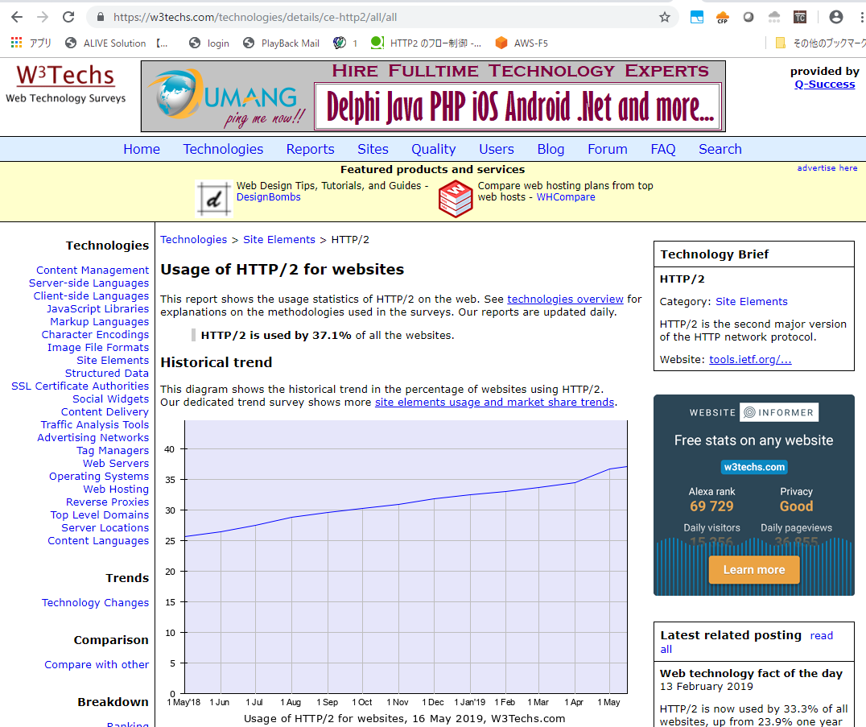Open Content Languages sidebar link

[97, 541]
